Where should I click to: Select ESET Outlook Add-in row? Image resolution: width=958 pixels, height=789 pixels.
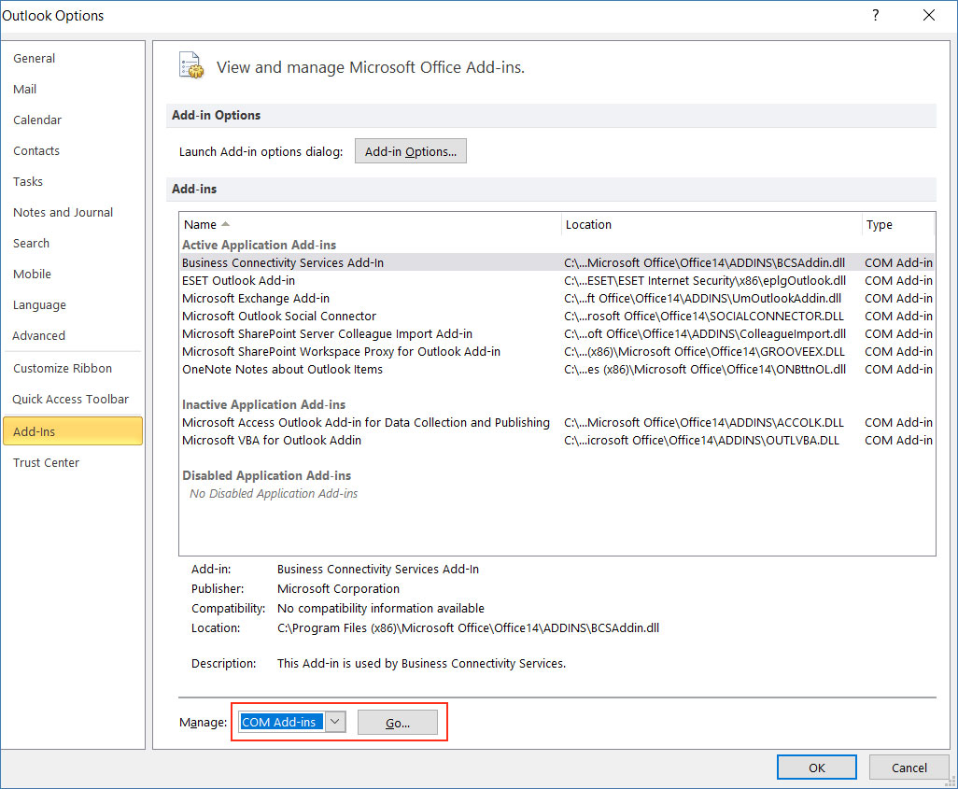(x=239, y=280)
